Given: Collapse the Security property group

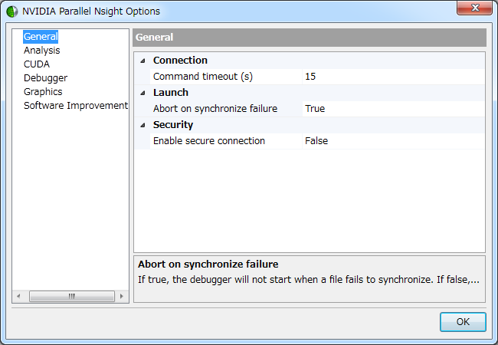Looking at the screenshot, I should coord(143,125).
